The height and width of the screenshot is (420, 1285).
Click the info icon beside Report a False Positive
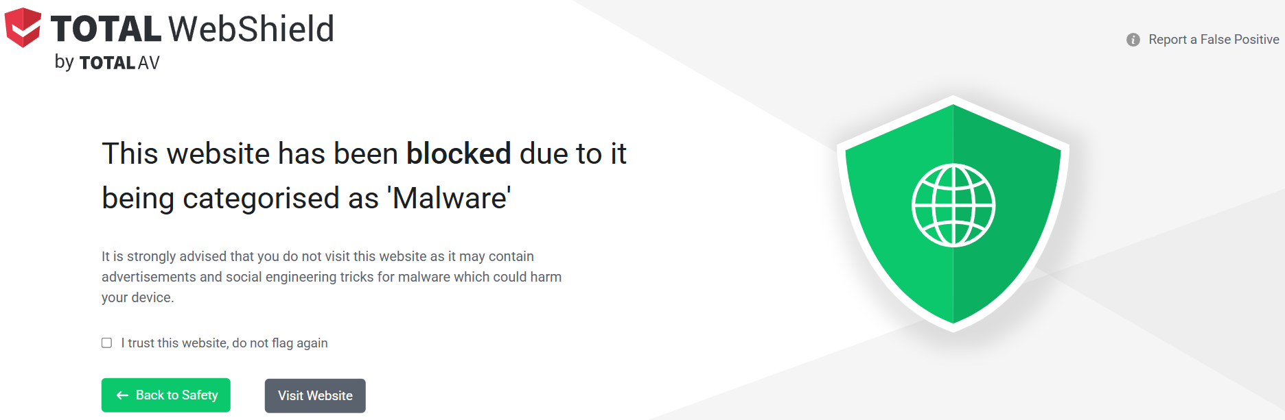coord(1133,40)
